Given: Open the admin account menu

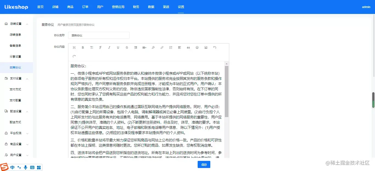Looking at the screenshot, I should pos(366,7).
